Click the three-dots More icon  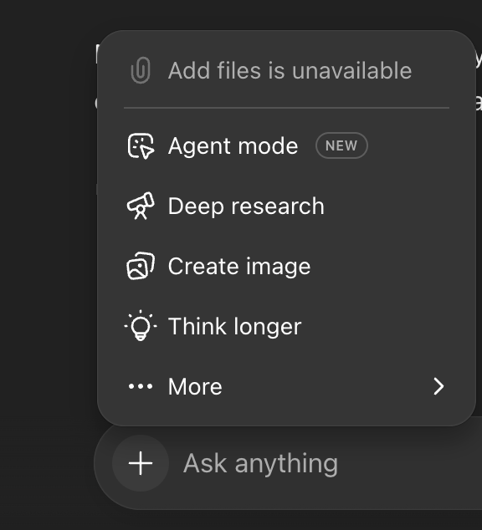point(141,386)
